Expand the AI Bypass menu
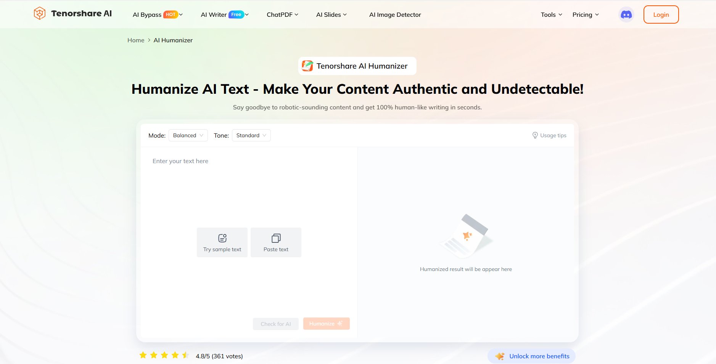The image size is (716, 364). click(x=157, y=15)
